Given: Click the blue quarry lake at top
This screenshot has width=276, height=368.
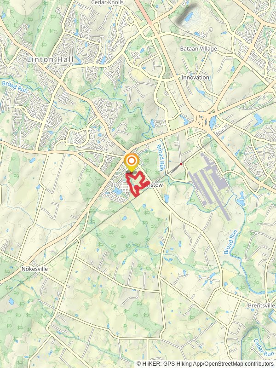Looking at the screenshot, I should pyautogui.click(x=189, y=17).
